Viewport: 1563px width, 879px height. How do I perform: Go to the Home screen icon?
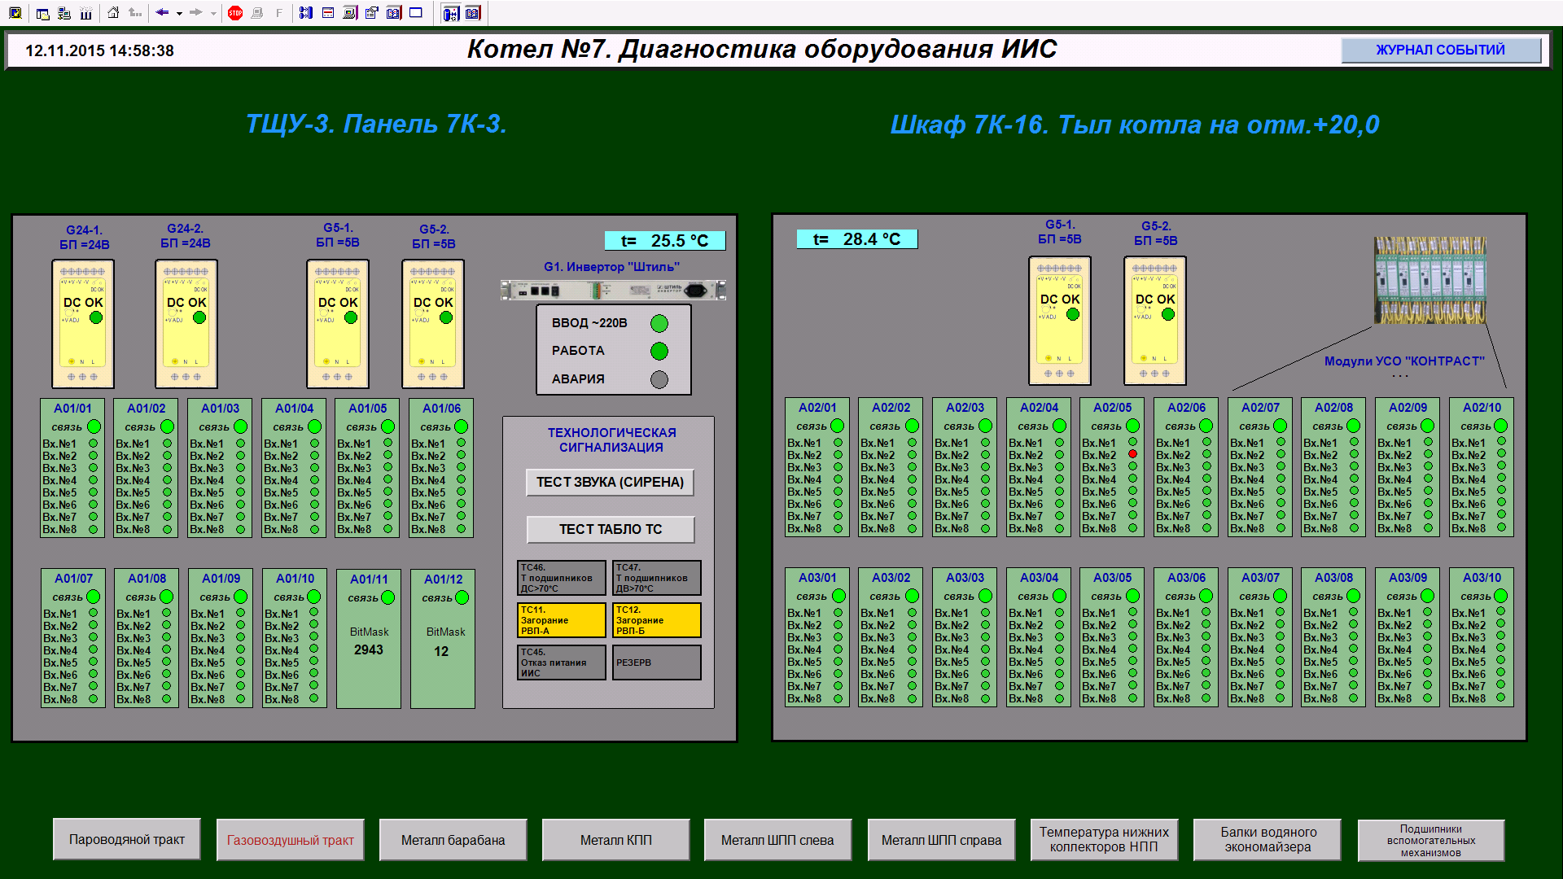[113, 13]
